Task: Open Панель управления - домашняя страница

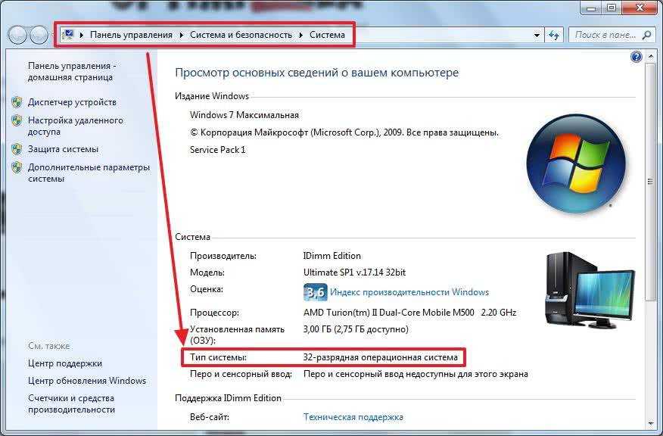Action: pyautogui.click(x=72, y=71)
